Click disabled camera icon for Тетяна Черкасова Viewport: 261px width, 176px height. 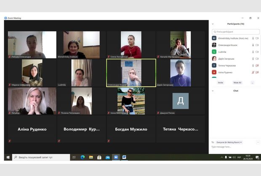[x=257, y=65]
